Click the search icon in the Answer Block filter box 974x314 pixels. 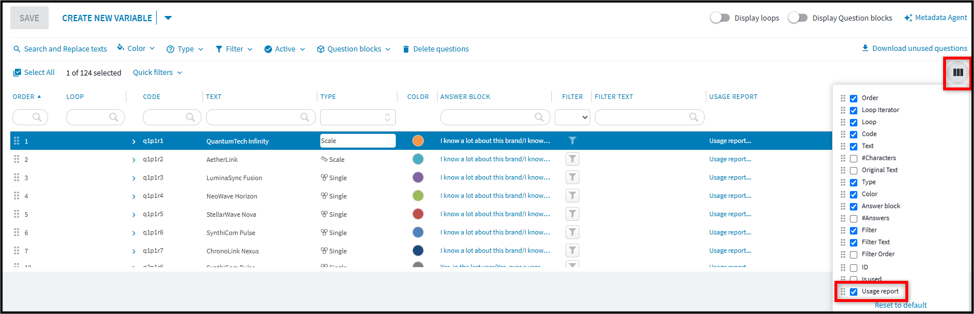(x=539, y=117)
